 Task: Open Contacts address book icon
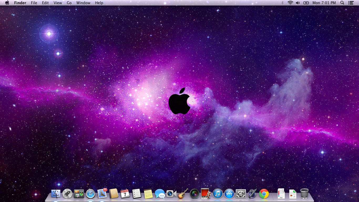(x=114, y=194)
